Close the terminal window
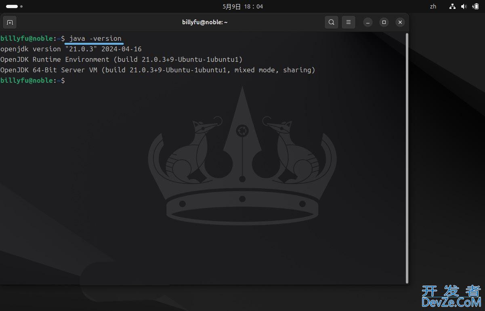485x311 pixels. pos(400,22)
